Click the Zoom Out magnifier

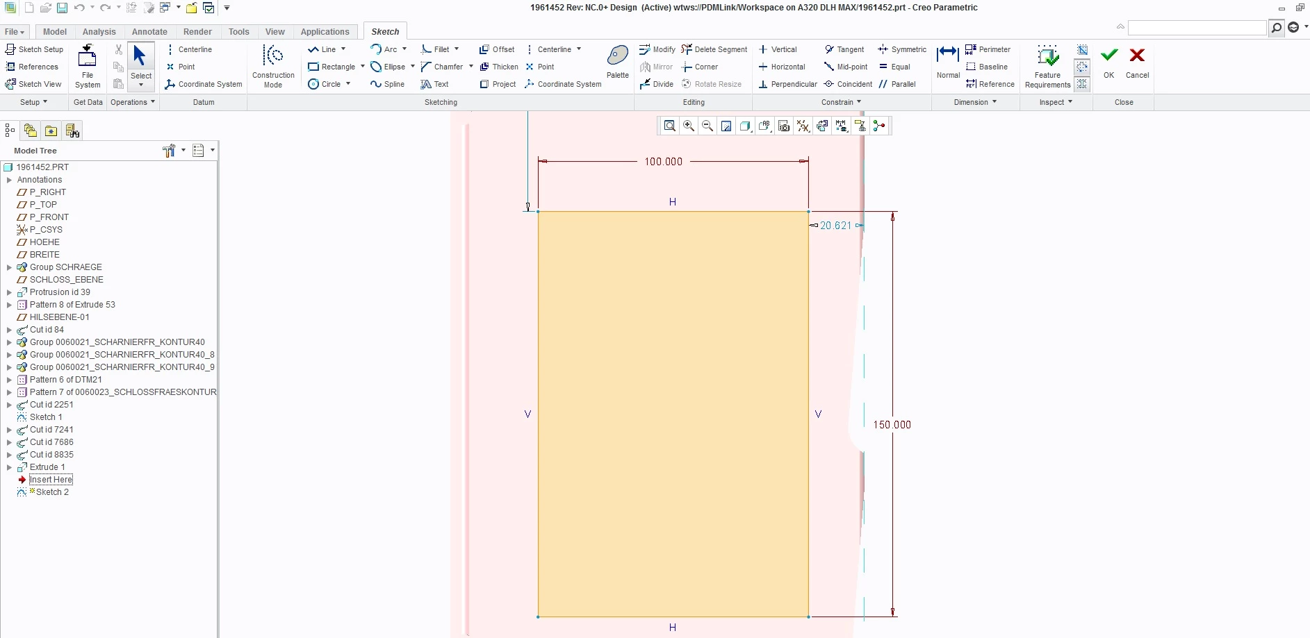707,126
